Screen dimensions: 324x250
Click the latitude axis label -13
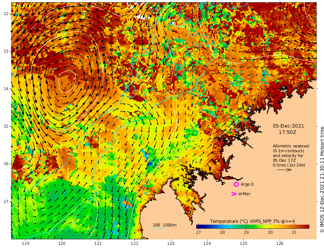point(6,51)
